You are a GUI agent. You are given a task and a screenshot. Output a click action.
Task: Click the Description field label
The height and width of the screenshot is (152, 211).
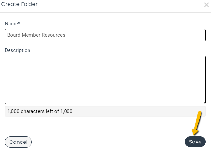[x=17, y=50]
